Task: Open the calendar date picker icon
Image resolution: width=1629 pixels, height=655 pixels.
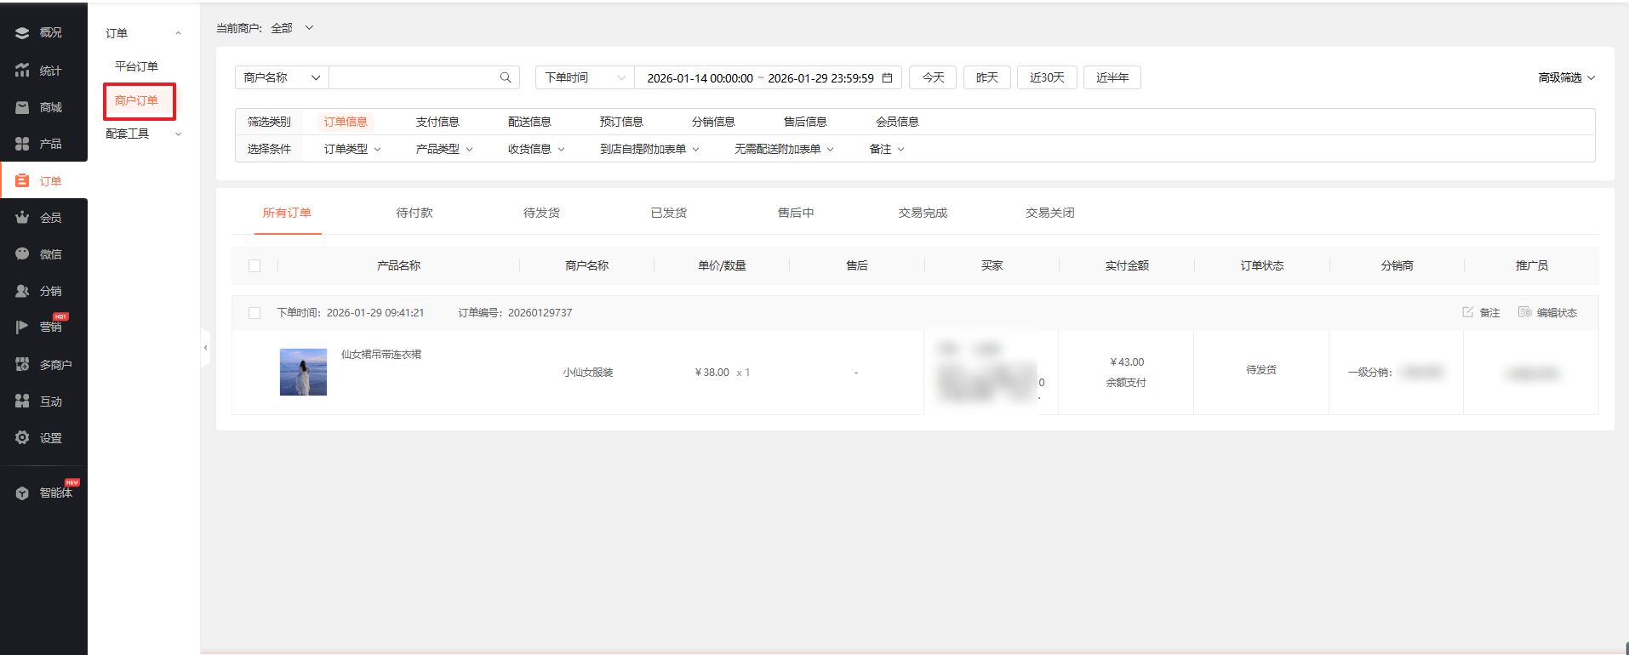Action: [887, 77]
